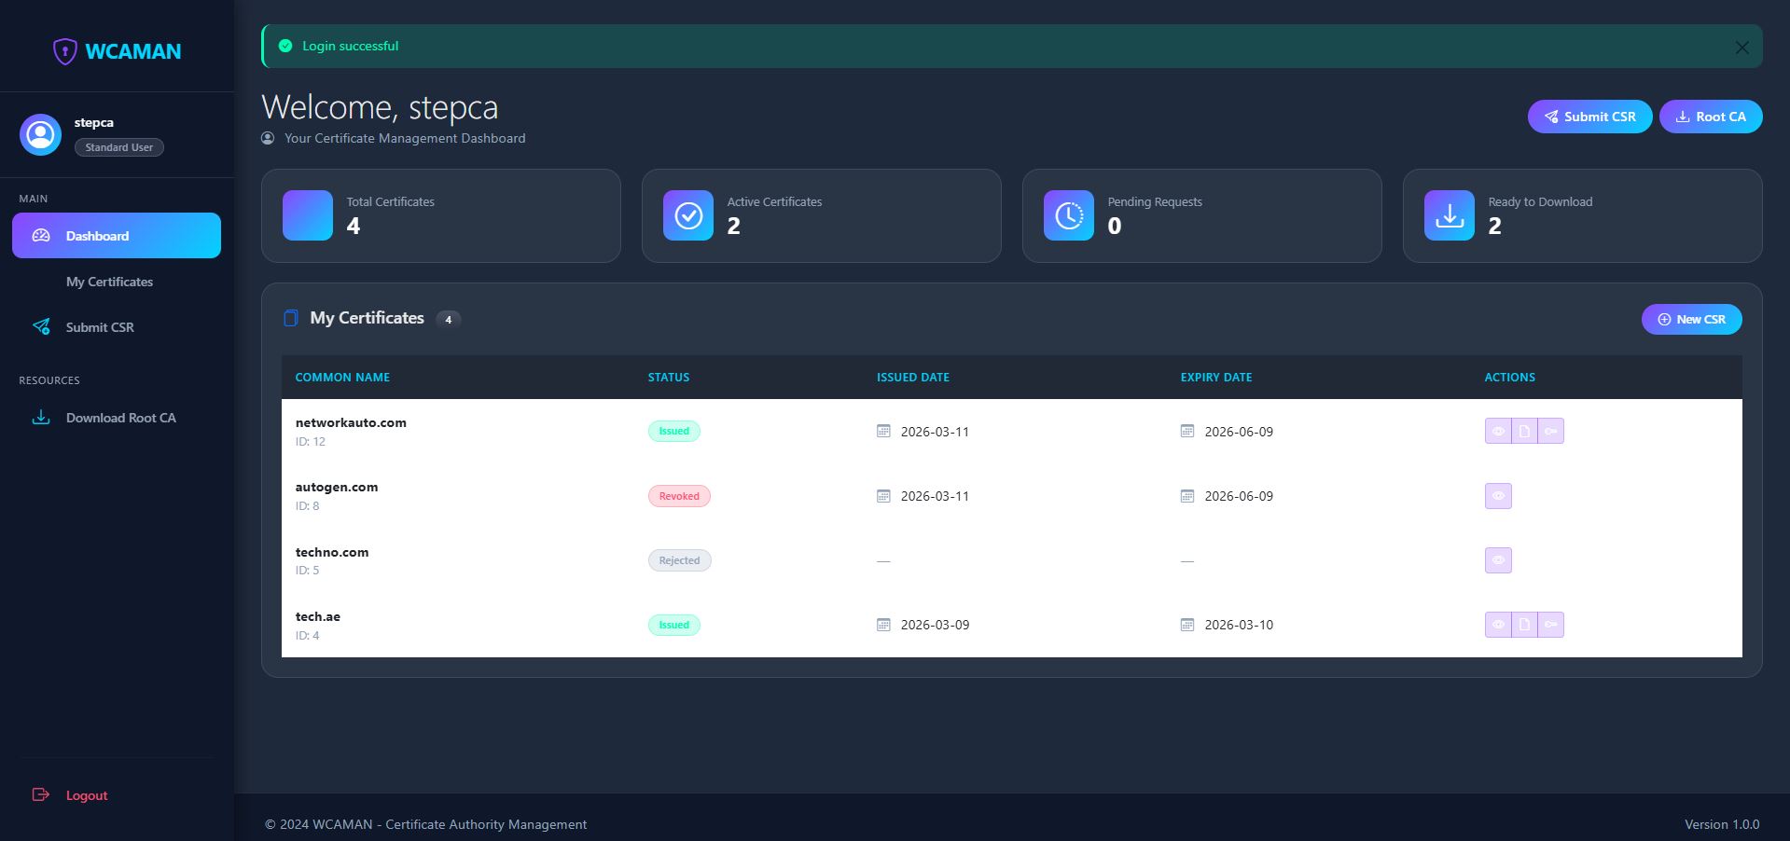Click the Total Certificates card icon
The width and height of the screenshot is (1790, 841).
[308, 215]
